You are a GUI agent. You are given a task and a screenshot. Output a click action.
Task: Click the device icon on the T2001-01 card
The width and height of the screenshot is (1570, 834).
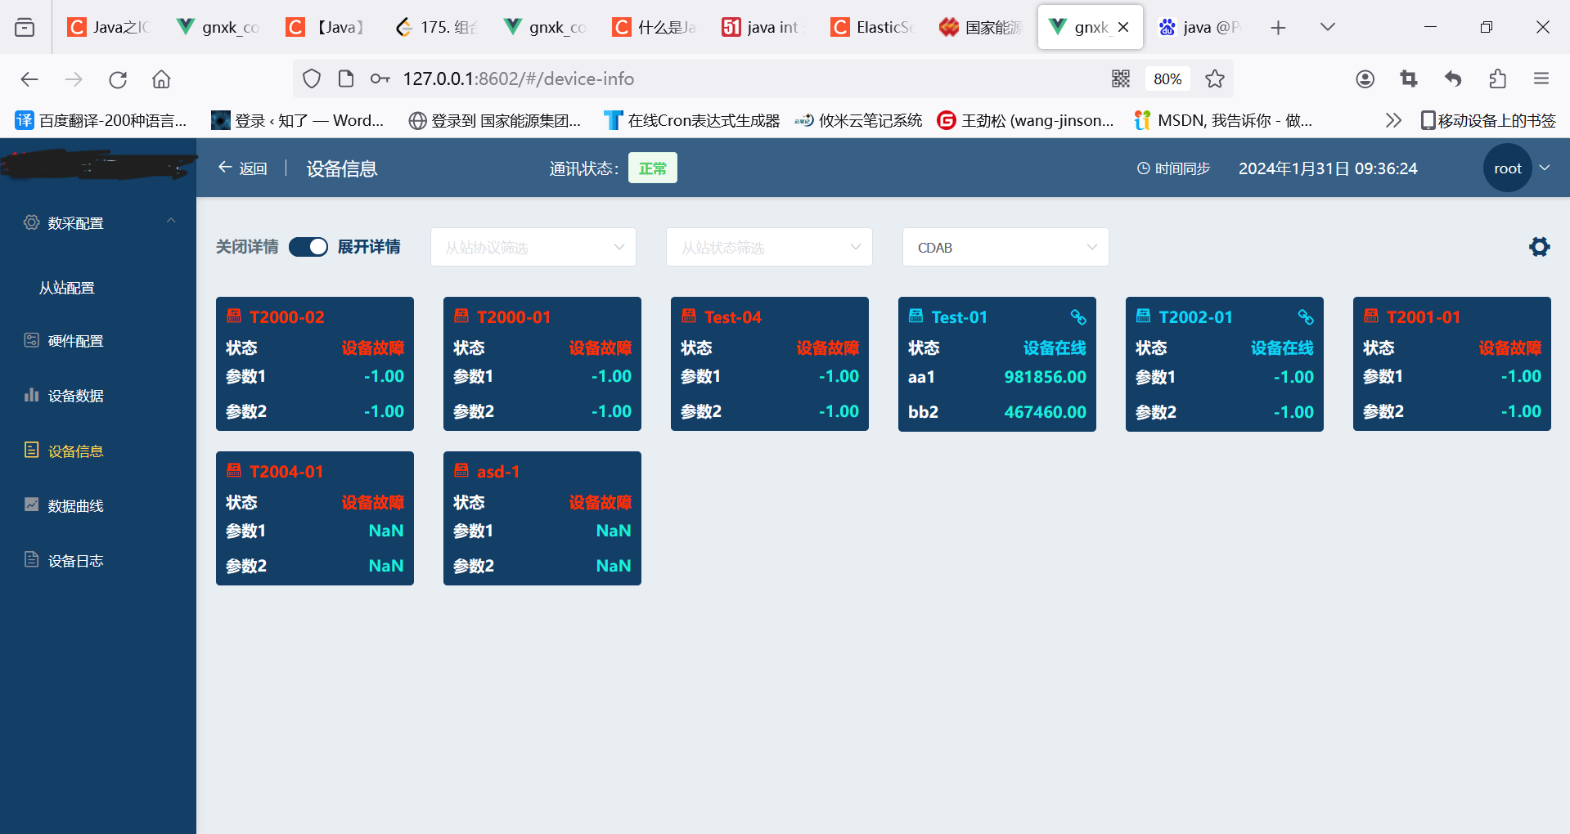click(1371, 316)
